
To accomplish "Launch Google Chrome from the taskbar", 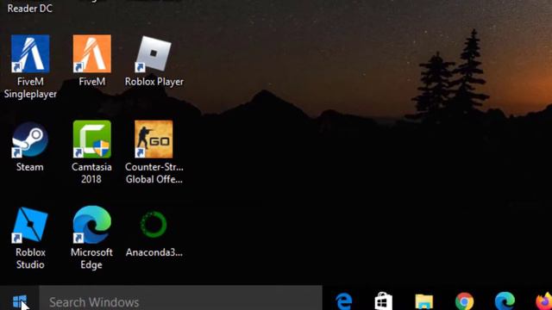I will click(464, 301).
